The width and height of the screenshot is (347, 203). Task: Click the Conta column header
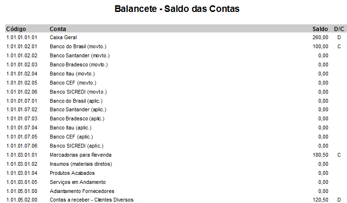click(58, 29)
